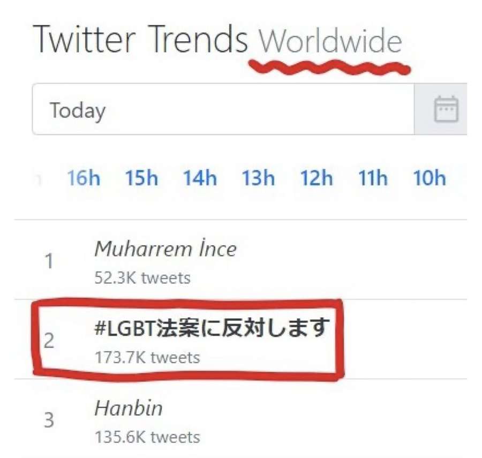View trends from 14h
The height and width of the screenshot is (458, 482).
200,178
